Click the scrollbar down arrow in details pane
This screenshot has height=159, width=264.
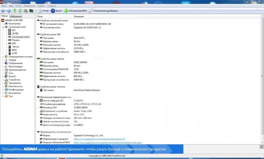click(262, 143)
